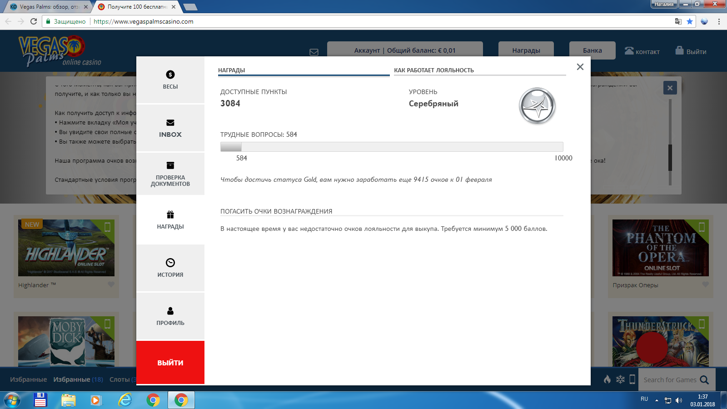The height and width of the screenshot is (409, 727).
Task: Switch to the НАГРАДЫ tab in the dialog
Action: coord(304,70)
